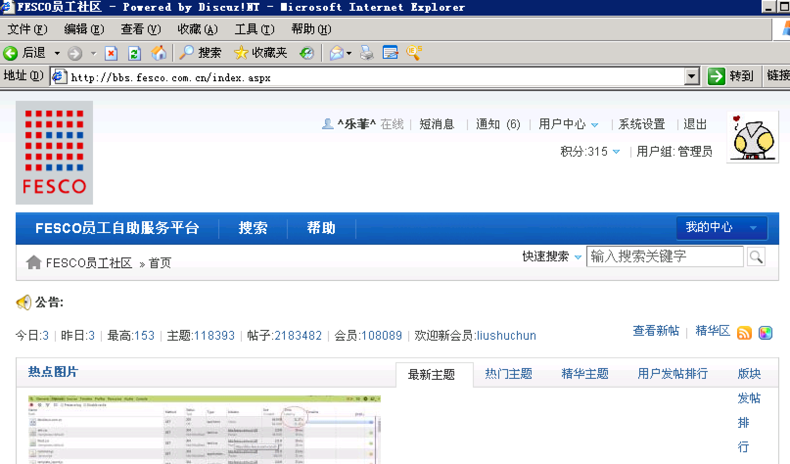Open the Forward button dropdown arrow
The image size is (790, 464).
tap(93, 53)
